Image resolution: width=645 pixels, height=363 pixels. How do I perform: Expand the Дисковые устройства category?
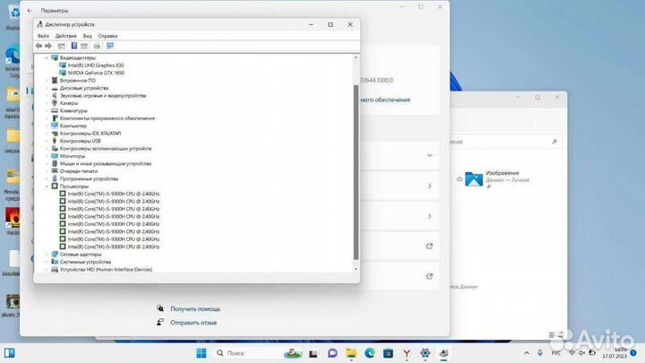[47, 88]
